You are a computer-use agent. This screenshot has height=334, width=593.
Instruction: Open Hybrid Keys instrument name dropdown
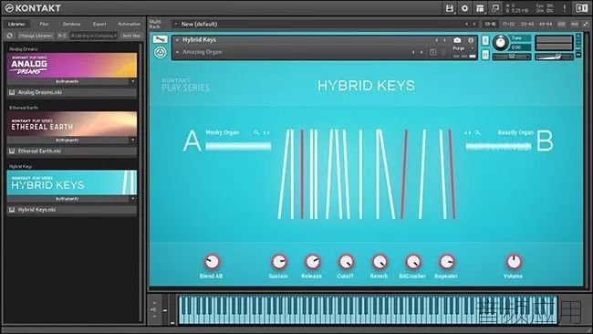177,40
